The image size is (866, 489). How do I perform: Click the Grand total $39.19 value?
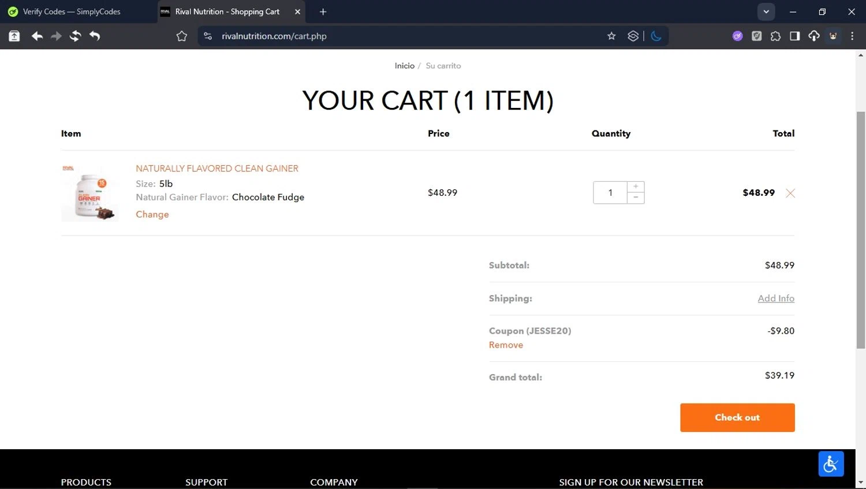click(x=779, y=375)
